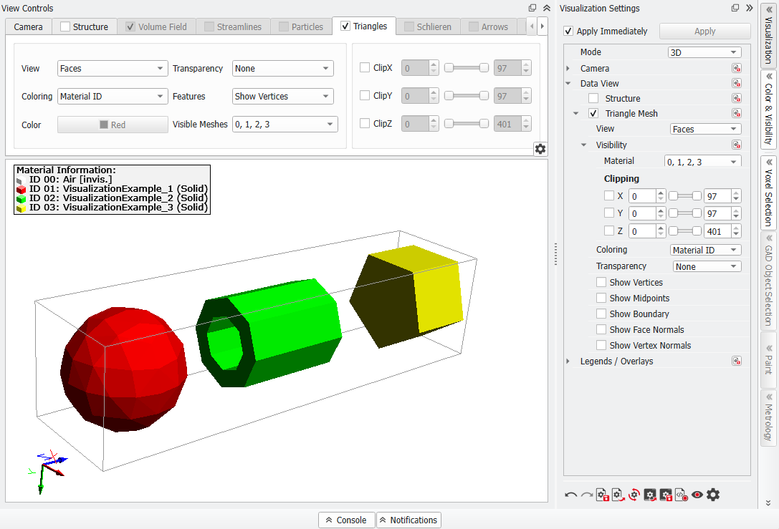This screenshot has width=779, height=529.
Task: Click the save-setting icon in Visibility row
Action: tap(737, 145)
